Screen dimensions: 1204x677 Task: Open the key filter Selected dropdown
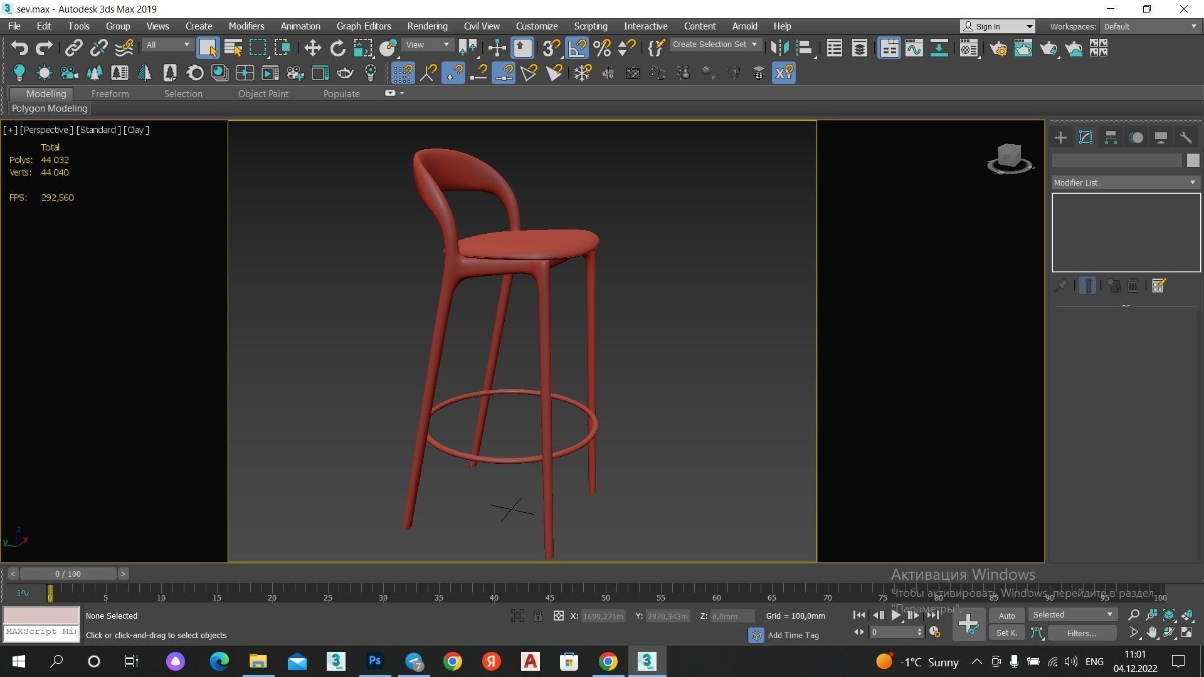pyautogui.click(x=1073, y=615)
